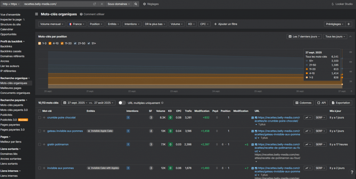Open the position chart for gratin potimarron
This screenshot has height=179, width=356.
pos(308,144)
